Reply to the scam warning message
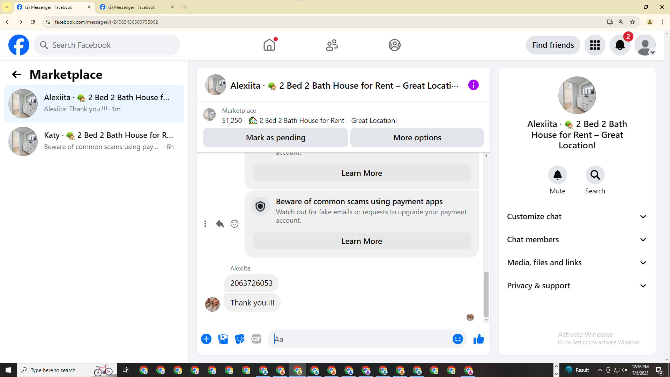 coord(219,224)
